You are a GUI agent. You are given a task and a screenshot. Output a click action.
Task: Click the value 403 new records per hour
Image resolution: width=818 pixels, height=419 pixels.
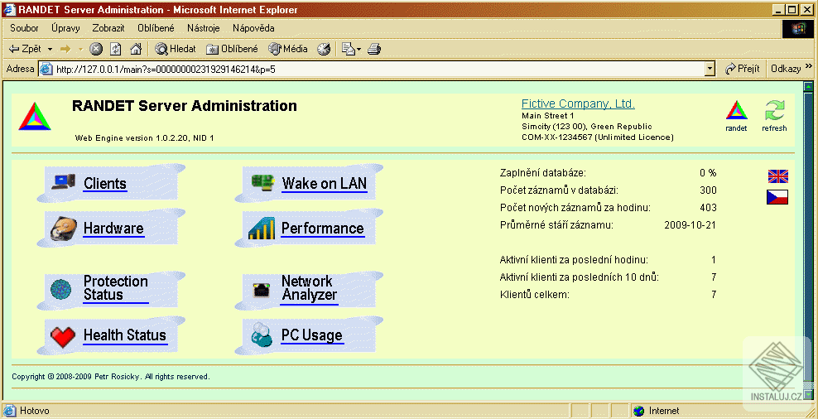point(709,208)
